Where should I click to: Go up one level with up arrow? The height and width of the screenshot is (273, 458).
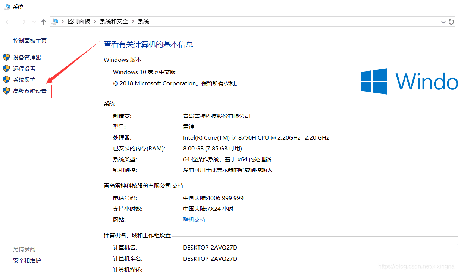point(44,22)
